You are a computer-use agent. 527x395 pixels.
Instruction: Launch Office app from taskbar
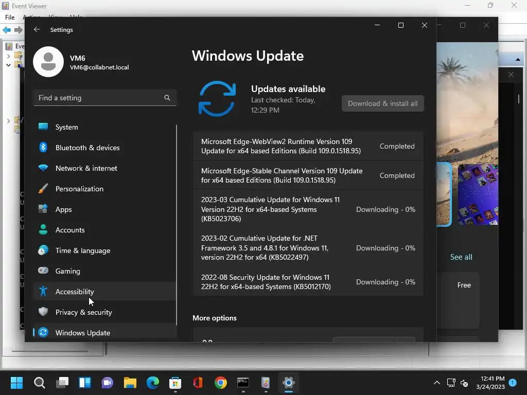click(198, 383)
